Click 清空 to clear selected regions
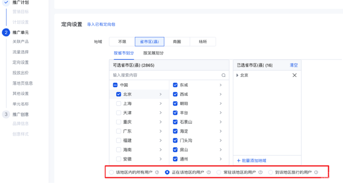343x188 pixels. [294, 65]
